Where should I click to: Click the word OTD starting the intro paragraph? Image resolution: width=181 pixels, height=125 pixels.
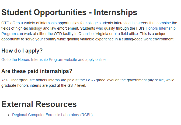(5, 23)
